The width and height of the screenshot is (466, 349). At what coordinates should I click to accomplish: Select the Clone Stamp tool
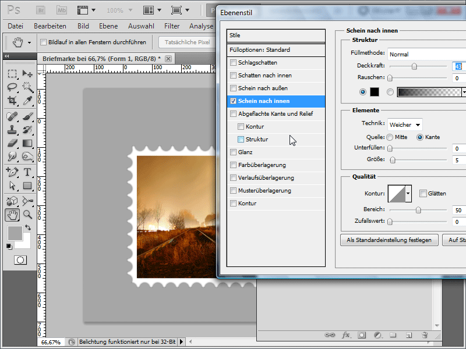coord(12,130)
